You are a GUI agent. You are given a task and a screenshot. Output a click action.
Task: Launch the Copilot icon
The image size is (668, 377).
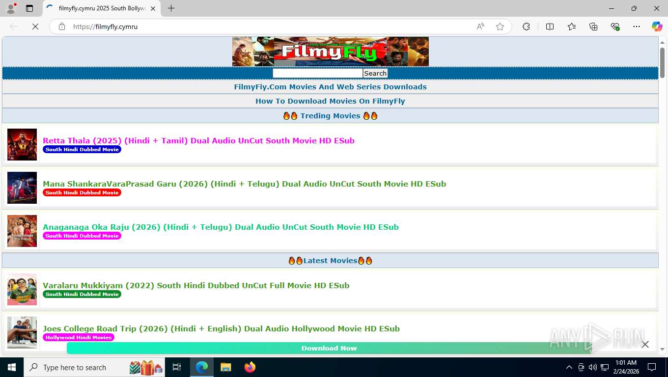click(657, 27)
